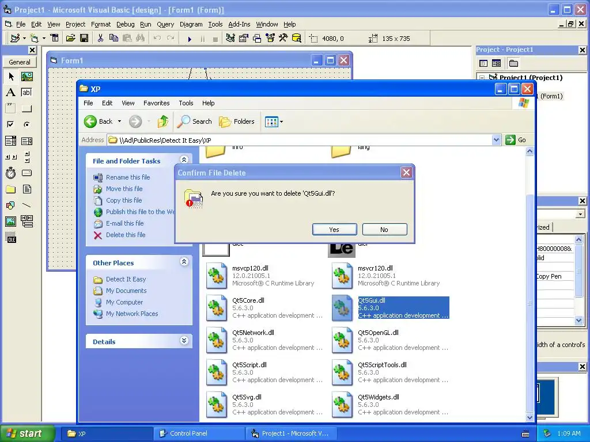This screenshot has width=590, height=442.
Task: Select the Pointer tool in the toolbox
Action: coord(11,77)
